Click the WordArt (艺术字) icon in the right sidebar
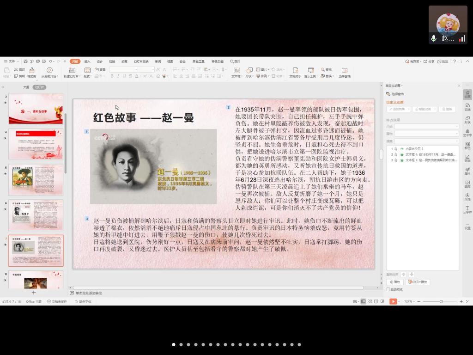Screen dimensions: 473x355 467,133
